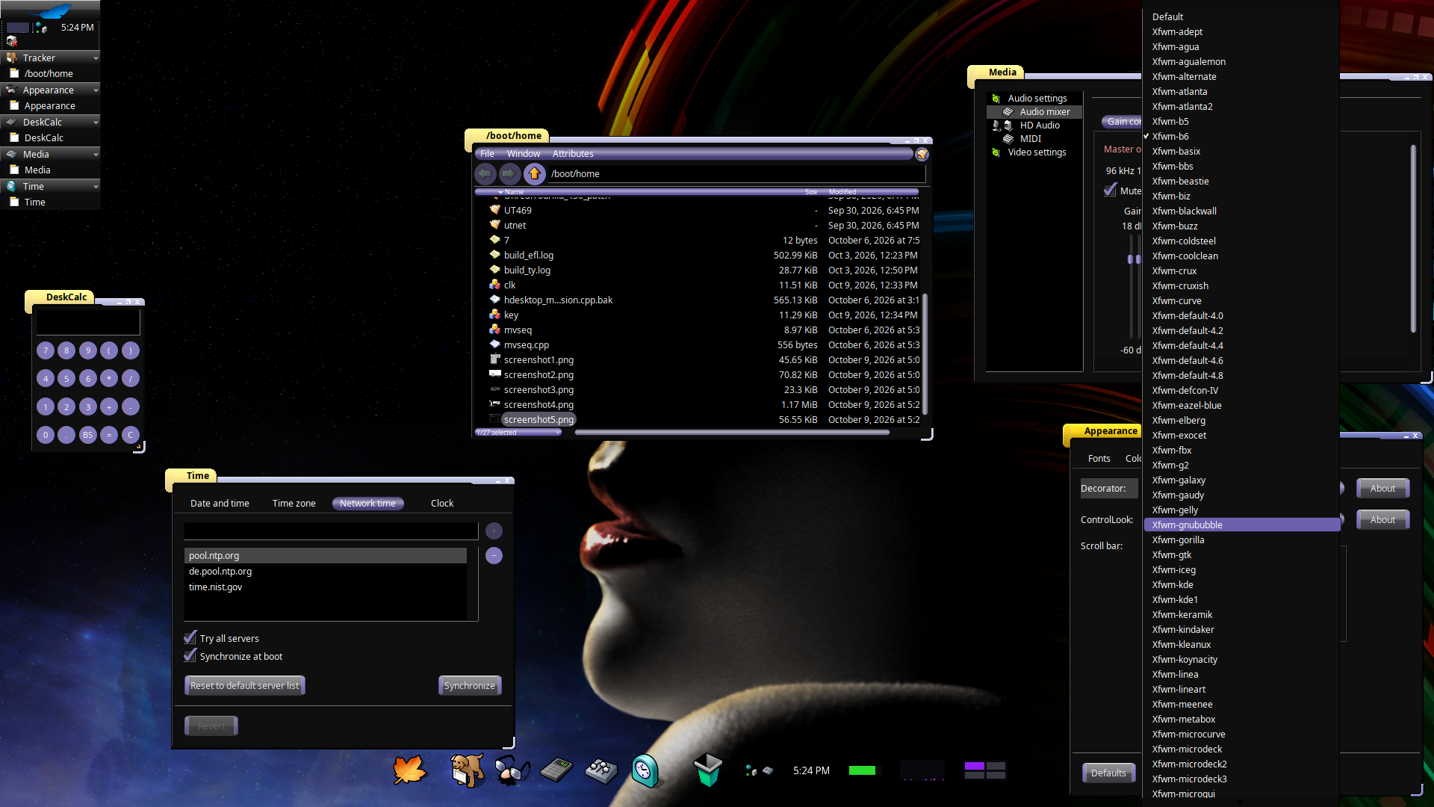Go to parent folder in Tracker window
Viewport: 1434px width, 807px height.
pyautogui.click(x=534, y=173)
